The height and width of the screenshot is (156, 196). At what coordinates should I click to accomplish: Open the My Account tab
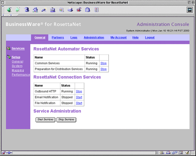pos(119,38)
